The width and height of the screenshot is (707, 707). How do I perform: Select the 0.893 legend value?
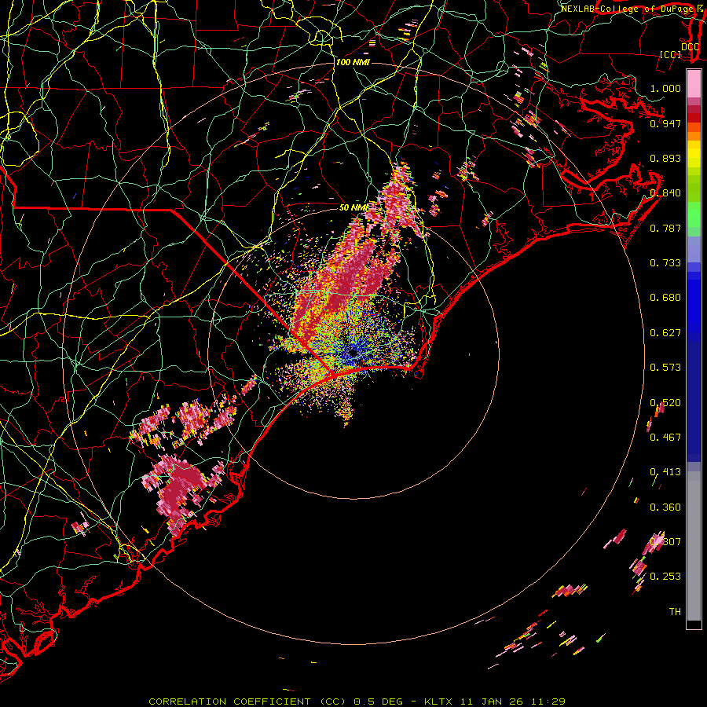pos(665,158)
